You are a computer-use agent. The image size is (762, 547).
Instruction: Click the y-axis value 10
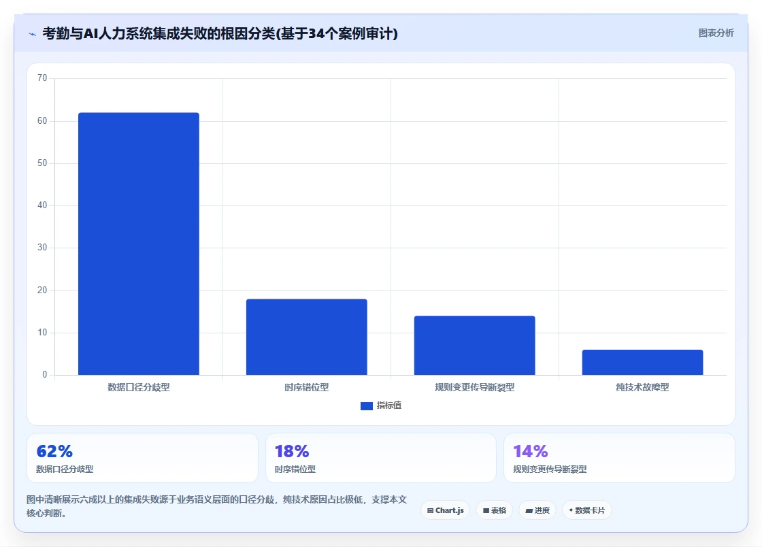coord(42,332)
